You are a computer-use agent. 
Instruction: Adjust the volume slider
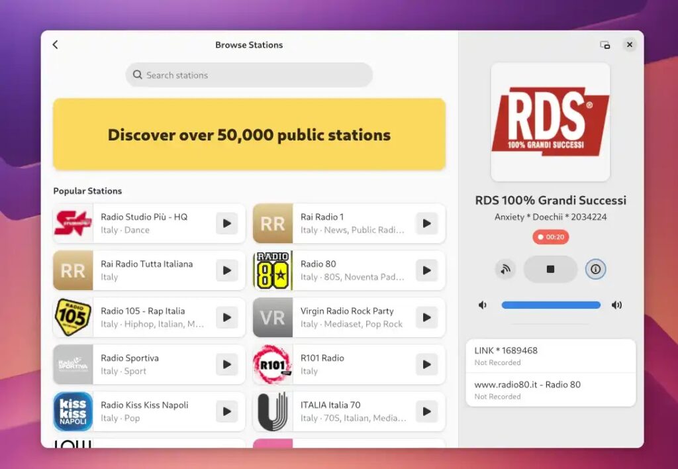click(550, 305)
